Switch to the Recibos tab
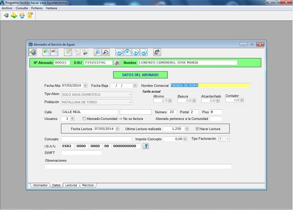 coord(87,186)
